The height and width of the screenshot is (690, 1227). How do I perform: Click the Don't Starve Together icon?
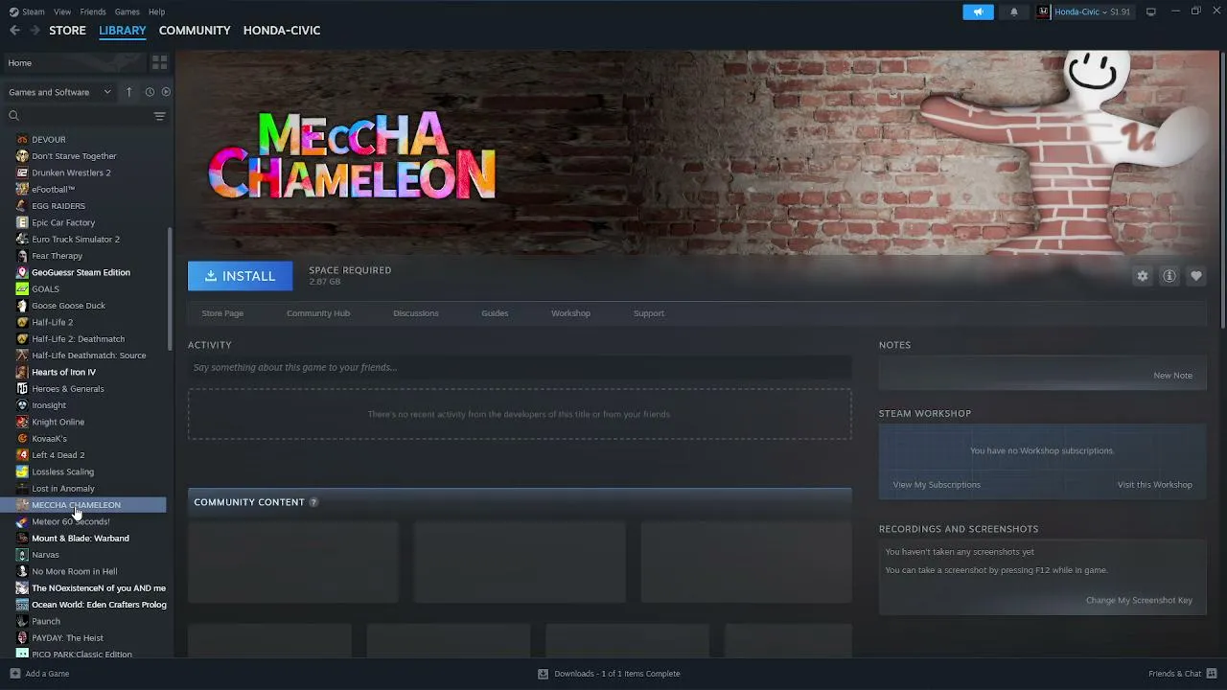[x=22, y=156]
